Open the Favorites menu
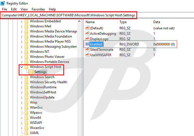194x136 pixels. (38, 9)
